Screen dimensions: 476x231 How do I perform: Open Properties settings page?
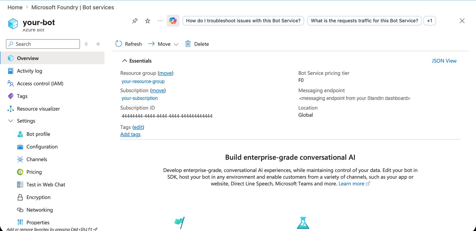(x=38, y=222)
